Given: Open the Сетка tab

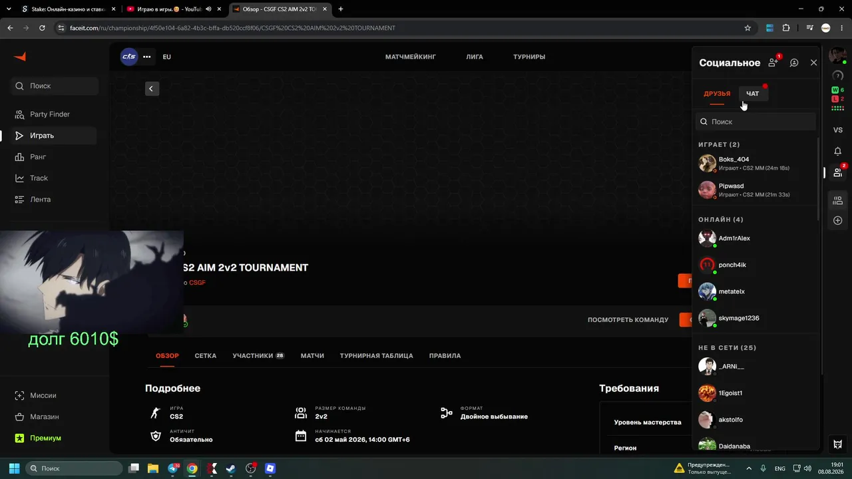Looking at the screenshot, I should (206, 356).
